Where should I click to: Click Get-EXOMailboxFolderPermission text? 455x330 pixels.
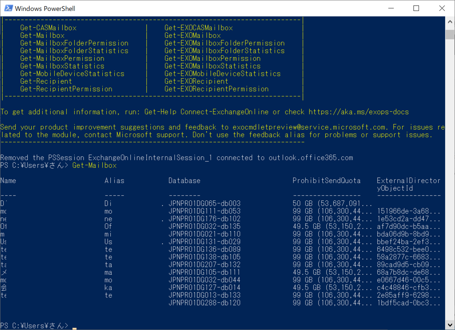(x=224, y=43)
